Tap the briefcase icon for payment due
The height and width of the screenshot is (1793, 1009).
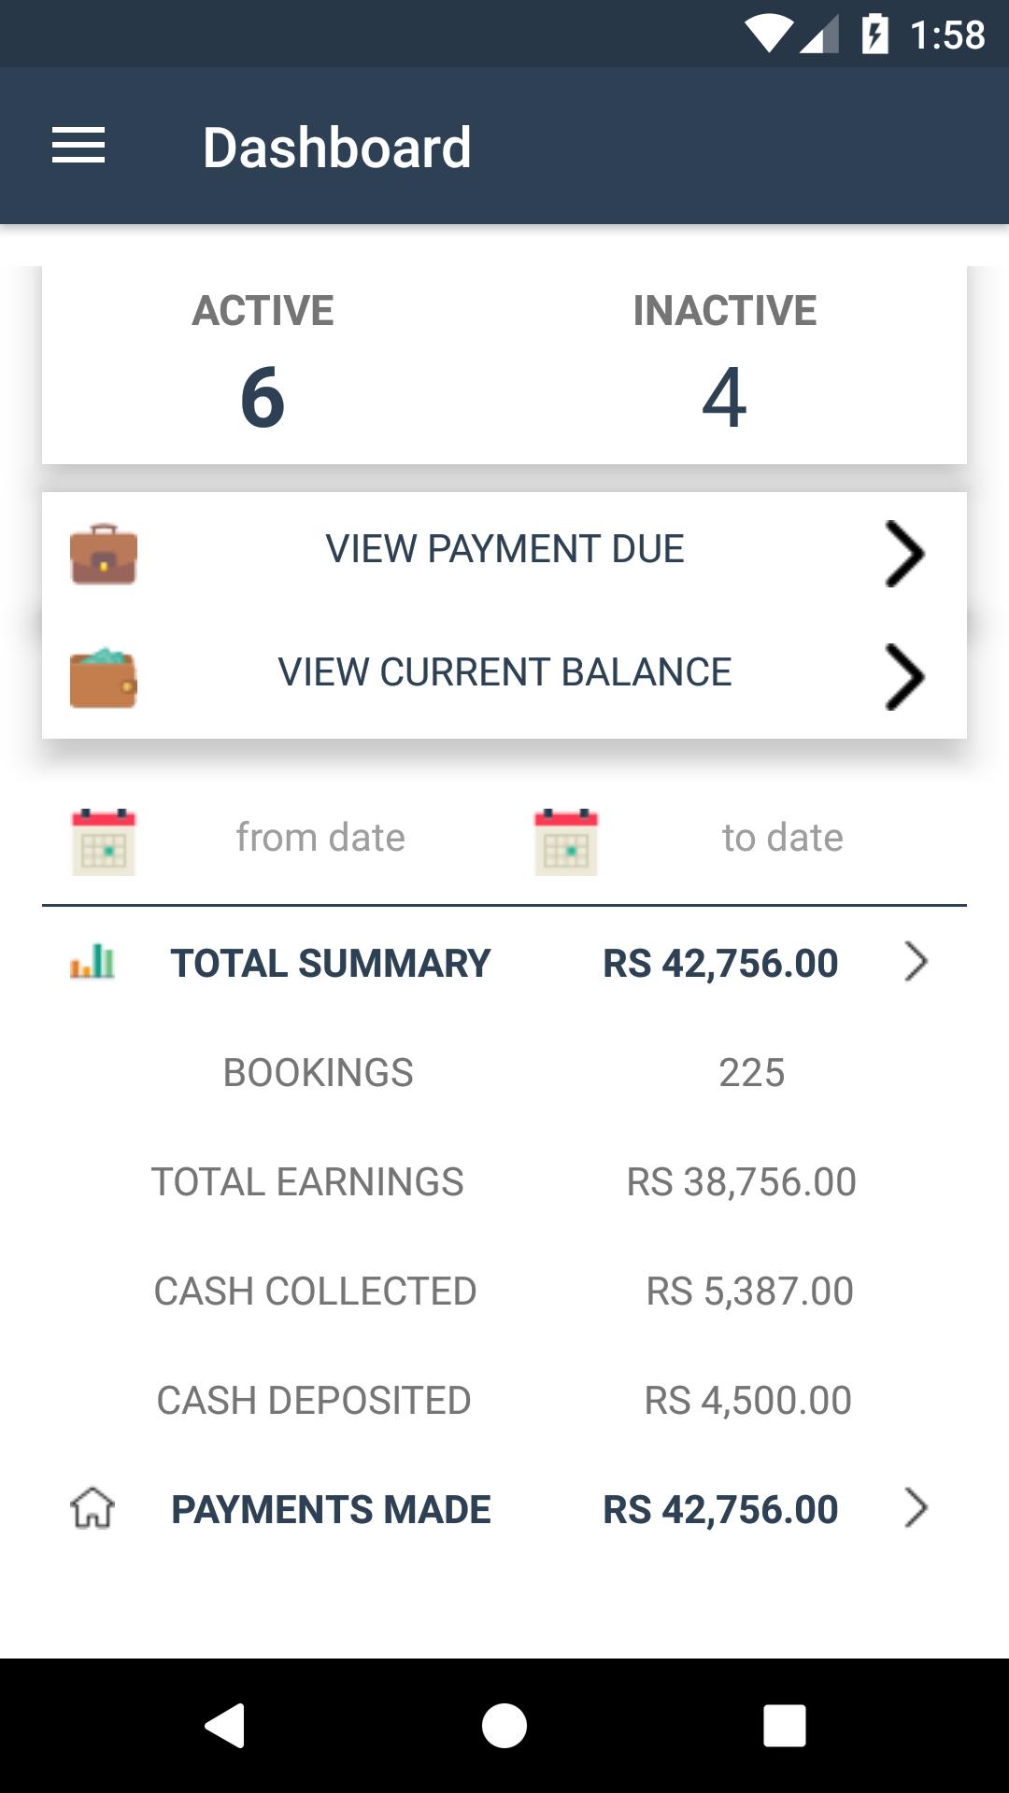pos(104,554)
